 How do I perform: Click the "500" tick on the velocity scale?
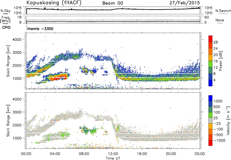tap(217, 107)
